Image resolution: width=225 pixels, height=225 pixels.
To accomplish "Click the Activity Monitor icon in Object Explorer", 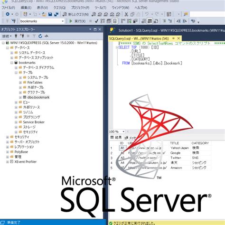I will pos(47,36).
